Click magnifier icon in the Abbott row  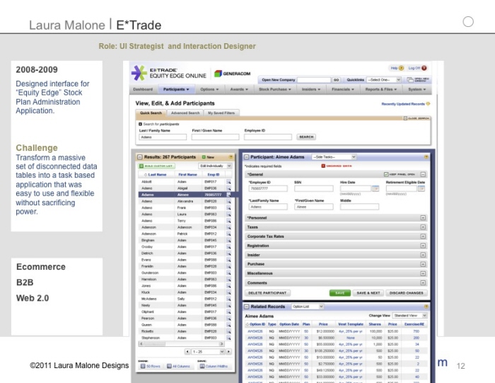[x=229, y=182]
